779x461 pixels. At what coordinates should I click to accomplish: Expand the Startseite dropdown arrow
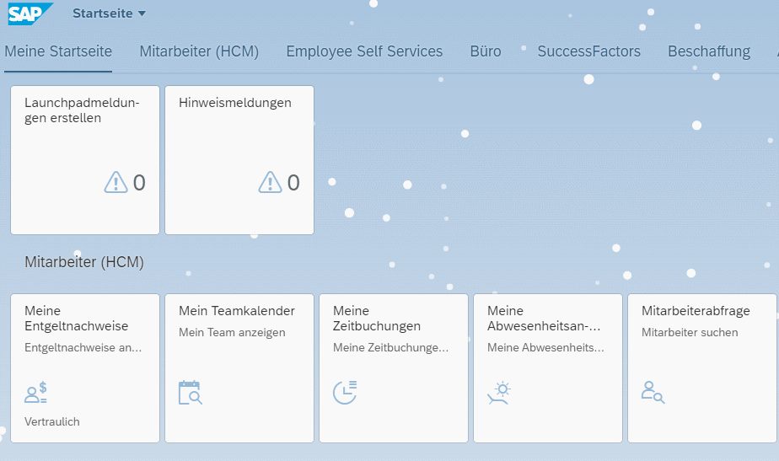(142, 13)
